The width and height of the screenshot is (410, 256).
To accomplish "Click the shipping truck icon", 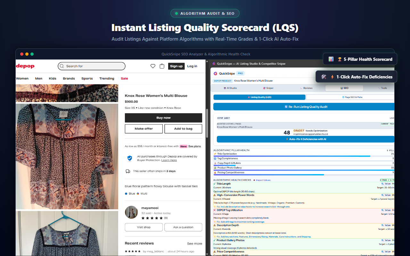I will pyautogui.click(x=128, y=171).
